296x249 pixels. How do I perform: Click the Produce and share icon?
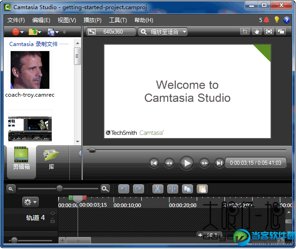coord(51,32)
